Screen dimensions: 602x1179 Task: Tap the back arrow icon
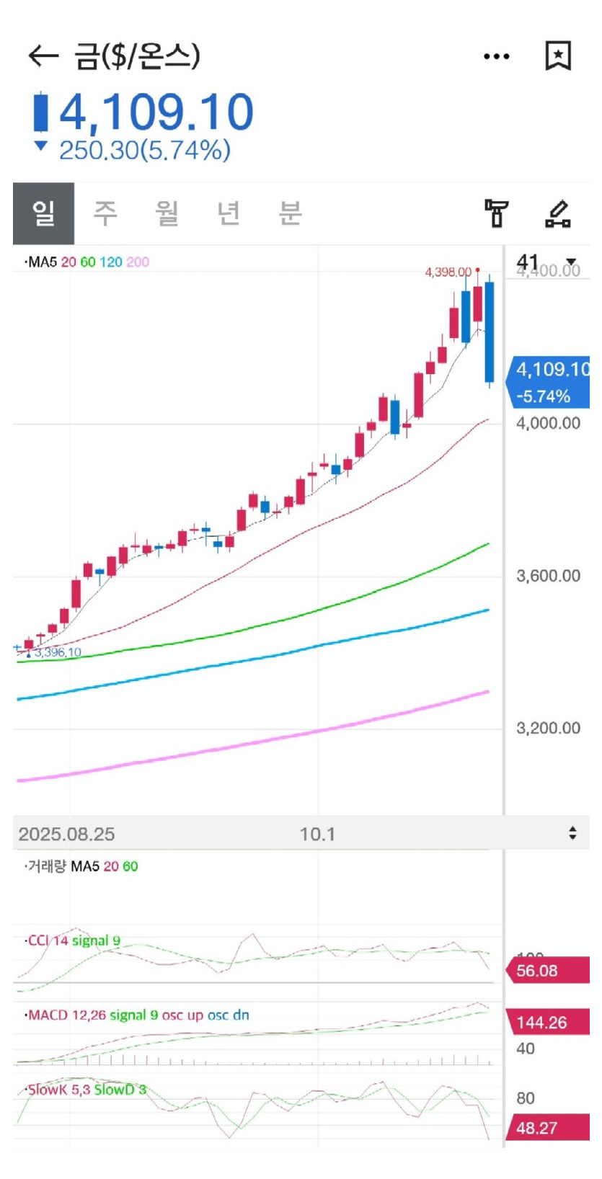(x=43, y=56)
